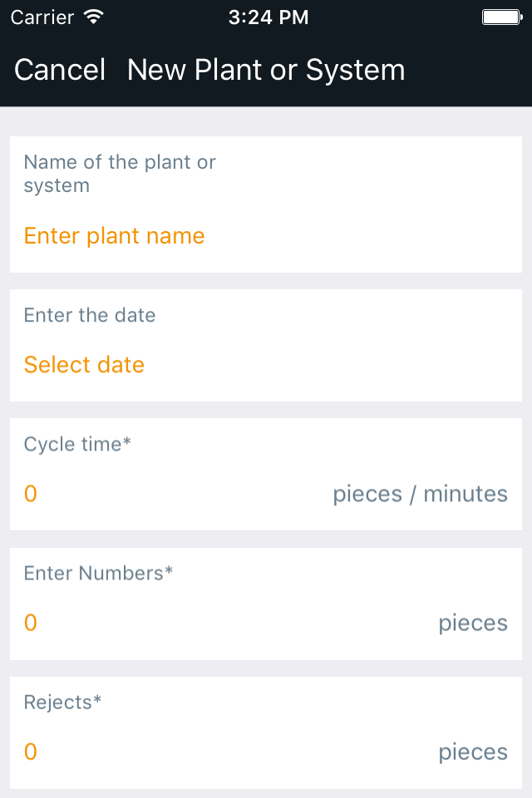Click the Enter the date card
Image resolution: width=532 pixels, height=798 pixels.
pyautogui.click(x=266, y=346)
